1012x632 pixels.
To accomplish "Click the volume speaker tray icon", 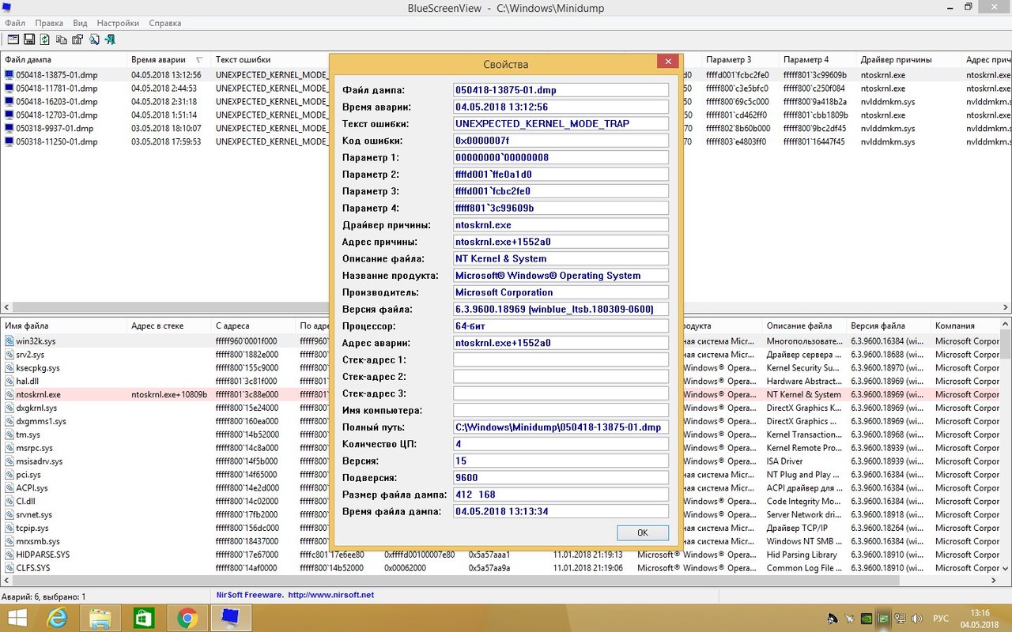I will click(916, 619).
